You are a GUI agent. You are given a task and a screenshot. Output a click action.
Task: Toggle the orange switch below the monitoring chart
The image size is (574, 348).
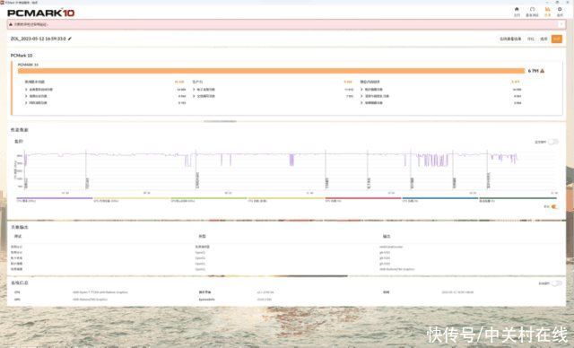pos(554,207)
